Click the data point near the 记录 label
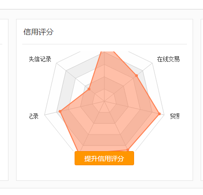Viewport: 203px width, 195px height. 60,111
